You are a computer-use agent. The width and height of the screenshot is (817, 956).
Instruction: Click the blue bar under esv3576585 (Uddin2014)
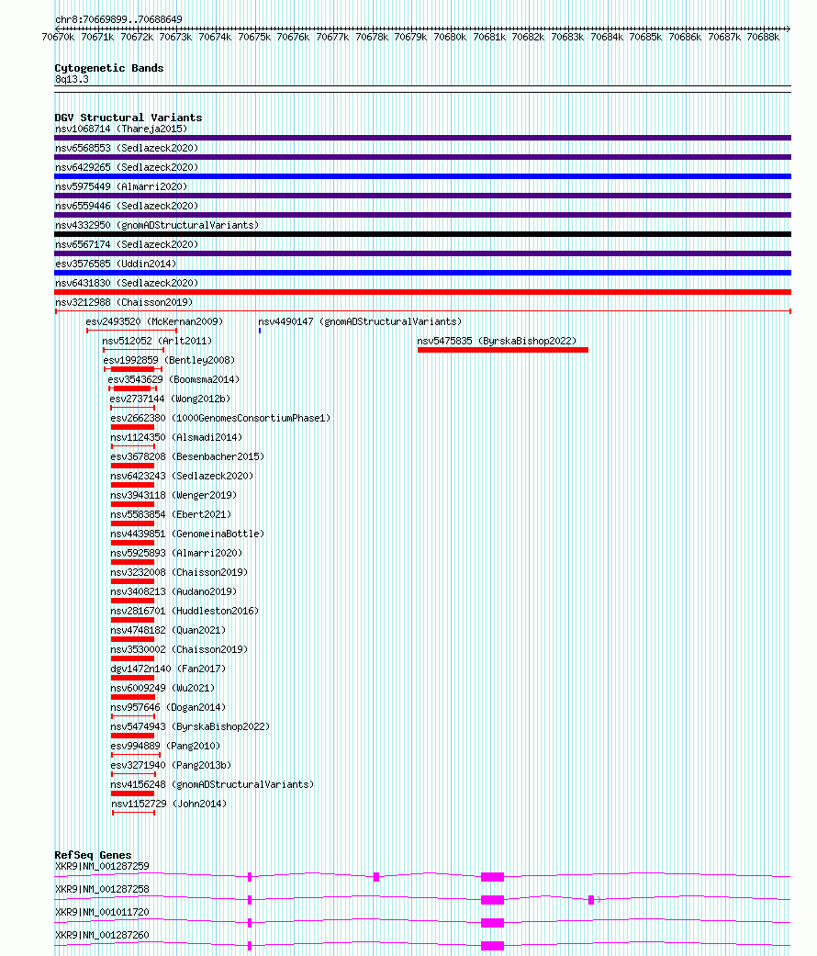point(423,273)
